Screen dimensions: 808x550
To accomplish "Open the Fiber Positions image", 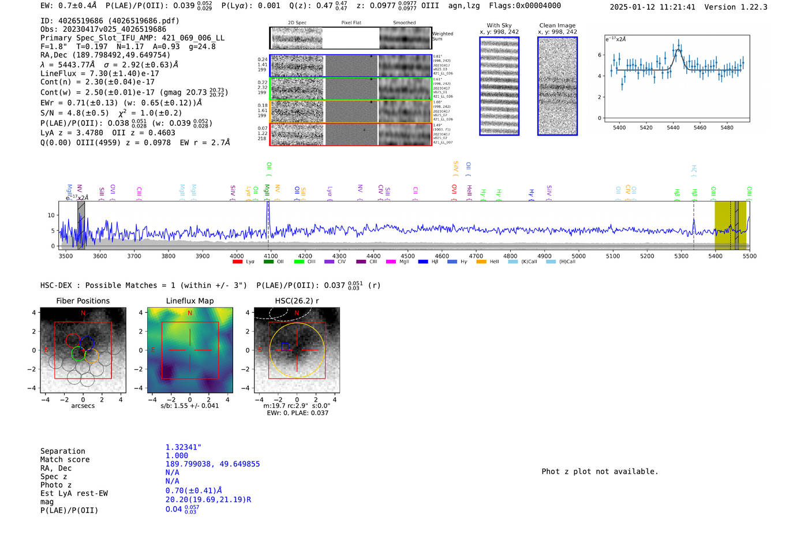I will pos(83,350).
